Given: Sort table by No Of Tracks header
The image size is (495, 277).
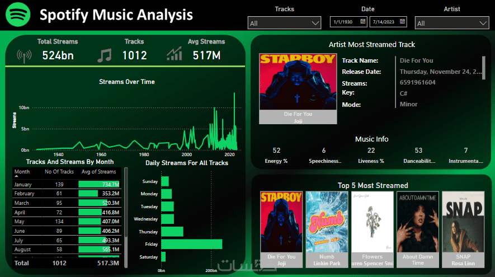Looking at the screenshot, I should [x=59, y=171].
